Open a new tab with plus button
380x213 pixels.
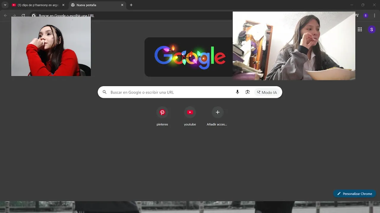click(x=131, y=5)
